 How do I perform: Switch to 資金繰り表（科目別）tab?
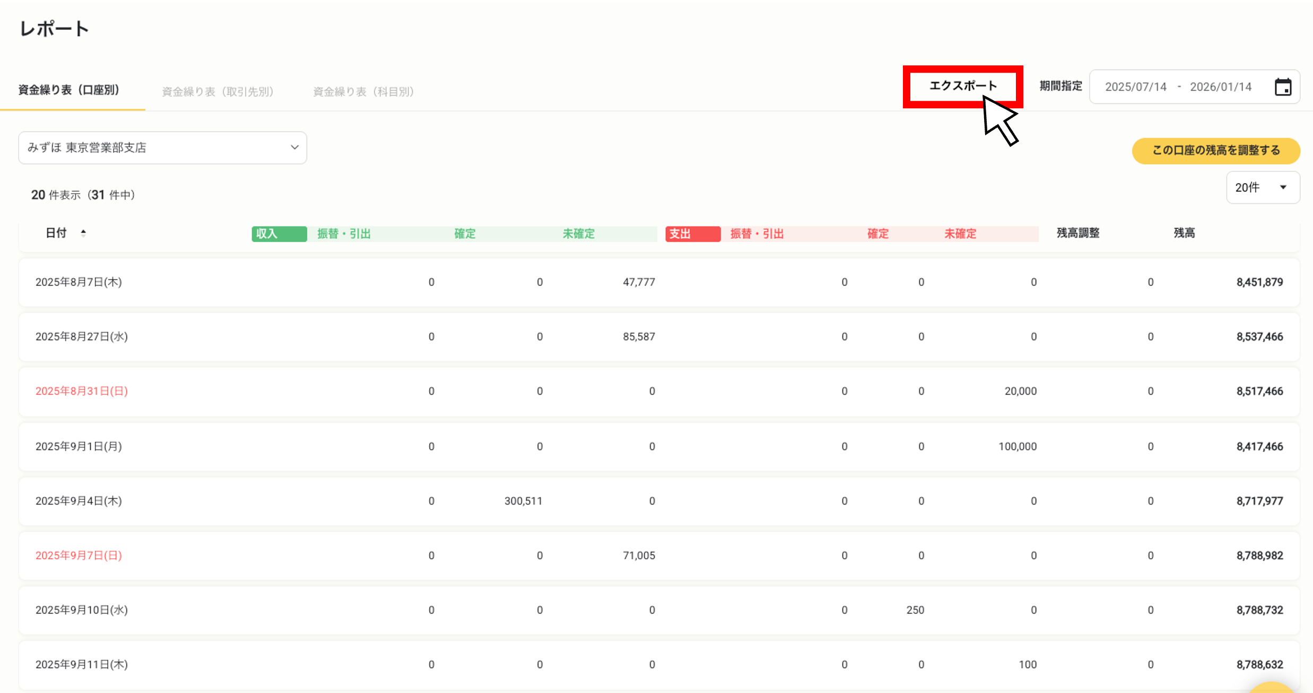(x=363, y=91)
